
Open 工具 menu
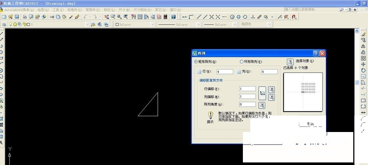click(58, 10)
